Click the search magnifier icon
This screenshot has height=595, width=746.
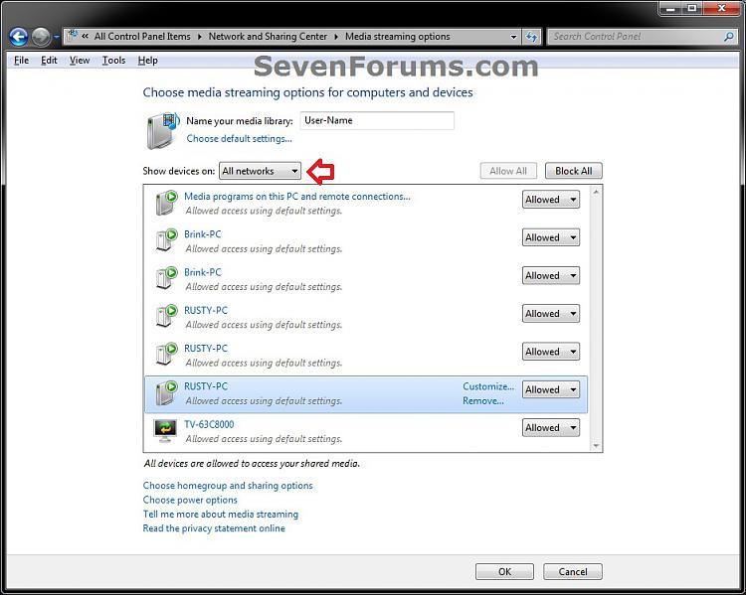pyautogui.click(x=729, y=36)
